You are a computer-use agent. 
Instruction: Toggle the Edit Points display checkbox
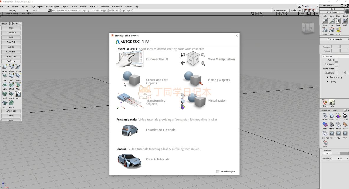[x=336, y=64]
